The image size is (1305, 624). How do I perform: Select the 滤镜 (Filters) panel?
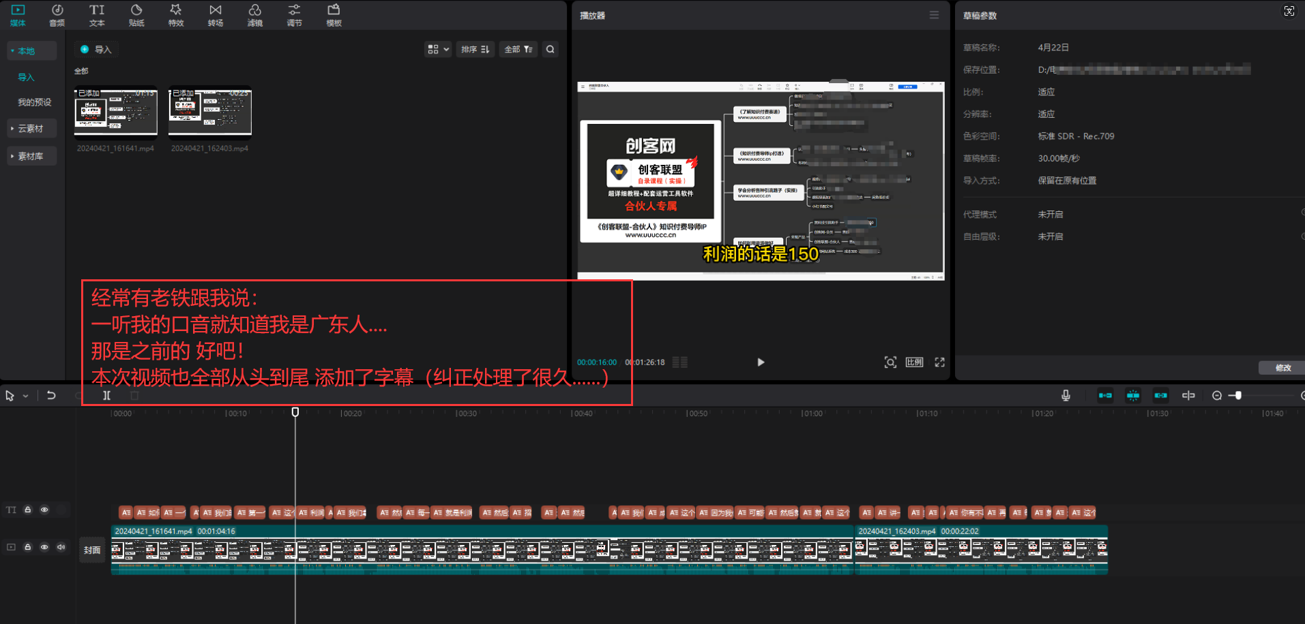pos(254,15)
